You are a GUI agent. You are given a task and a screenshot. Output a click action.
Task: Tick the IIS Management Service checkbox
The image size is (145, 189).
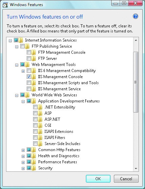pos(29,89)
